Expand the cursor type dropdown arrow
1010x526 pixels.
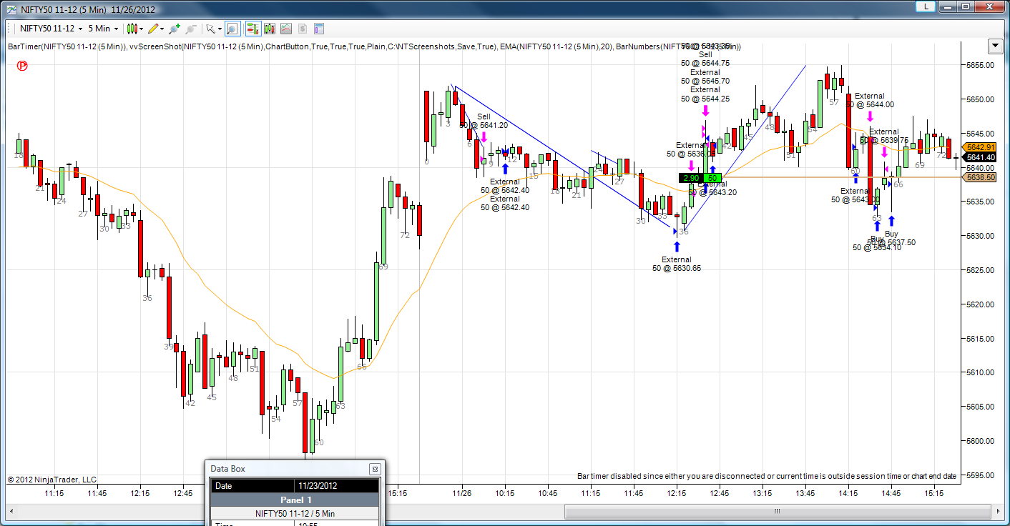tap(219, 29)
